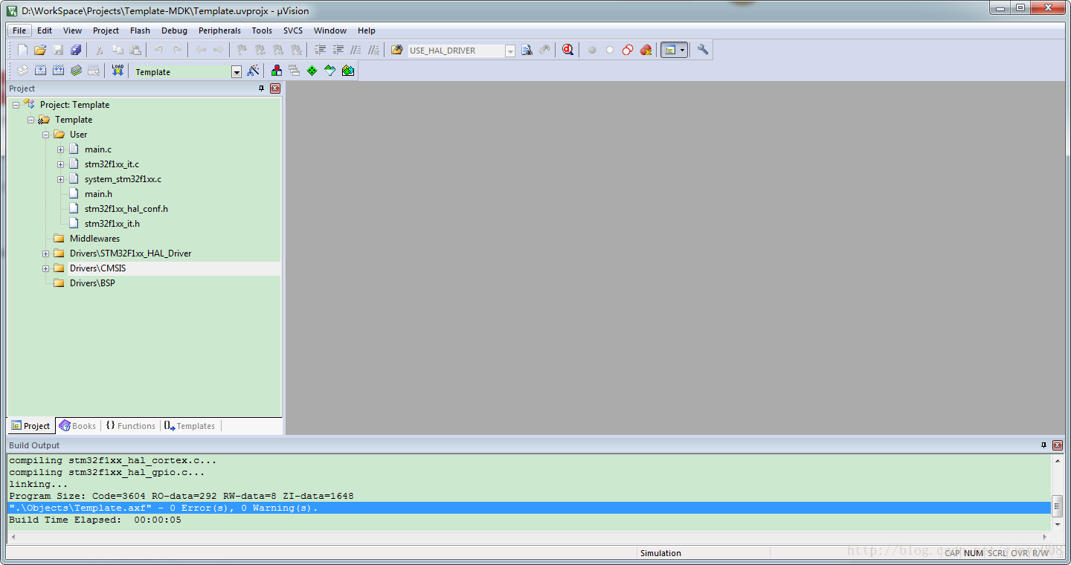The width and height of the screenshot is (1071, 565).
Task: Download code to flash with LOAD
Action: coord(118,71)
